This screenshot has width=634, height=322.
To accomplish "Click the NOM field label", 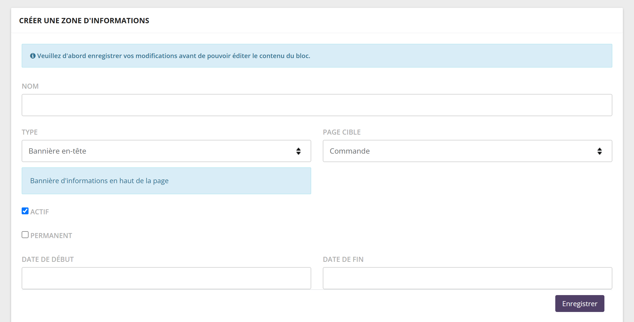I will coord(30,86).
